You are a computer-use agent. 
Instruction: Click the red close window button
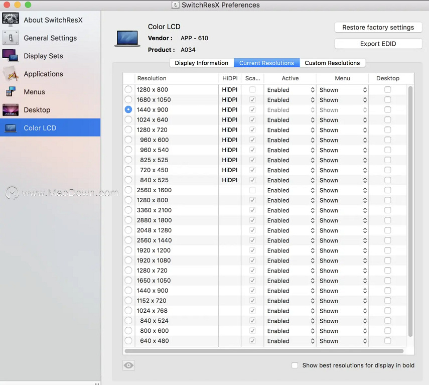pos(7,5)
